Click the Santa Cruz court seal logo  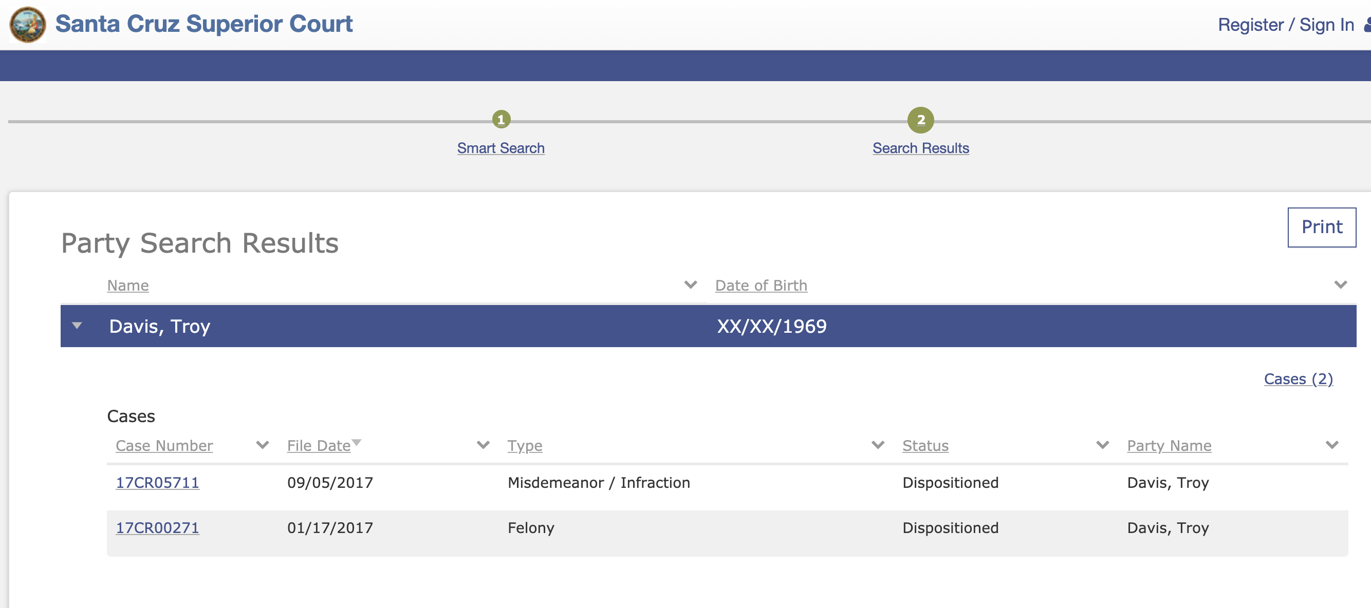click(x=28, y=25)
